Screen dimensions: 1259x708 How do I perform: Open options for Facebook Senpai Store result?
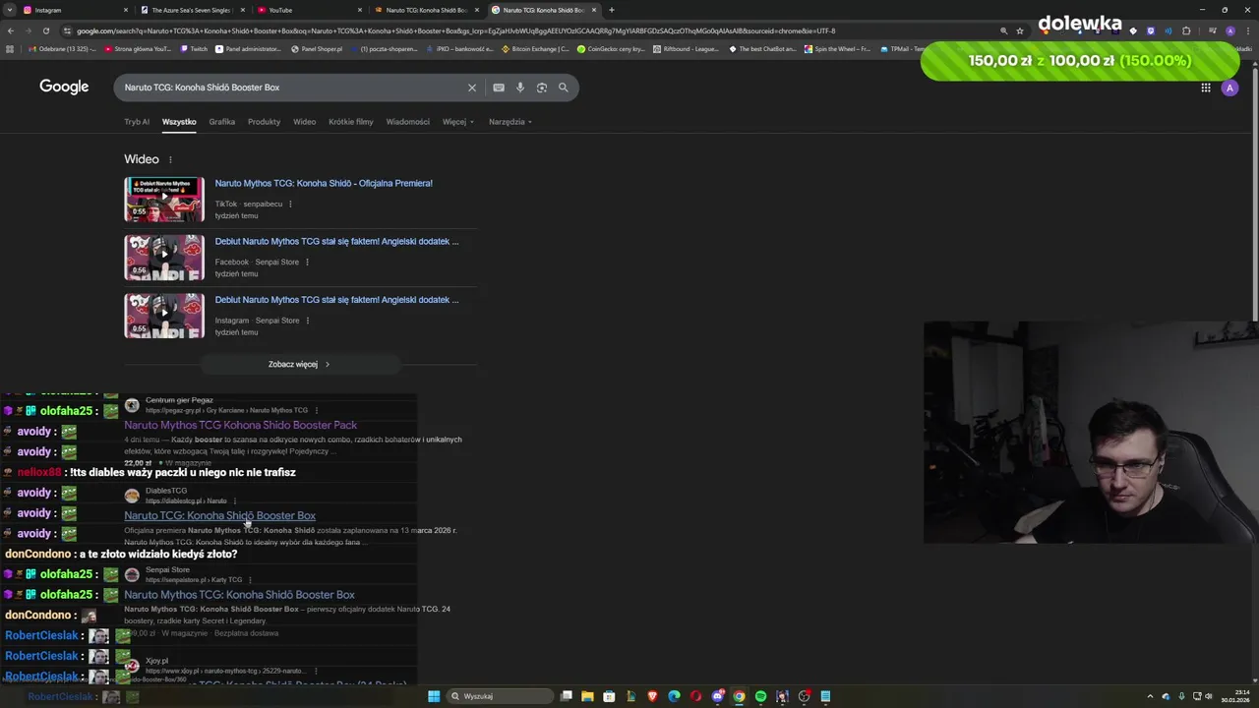308,262
